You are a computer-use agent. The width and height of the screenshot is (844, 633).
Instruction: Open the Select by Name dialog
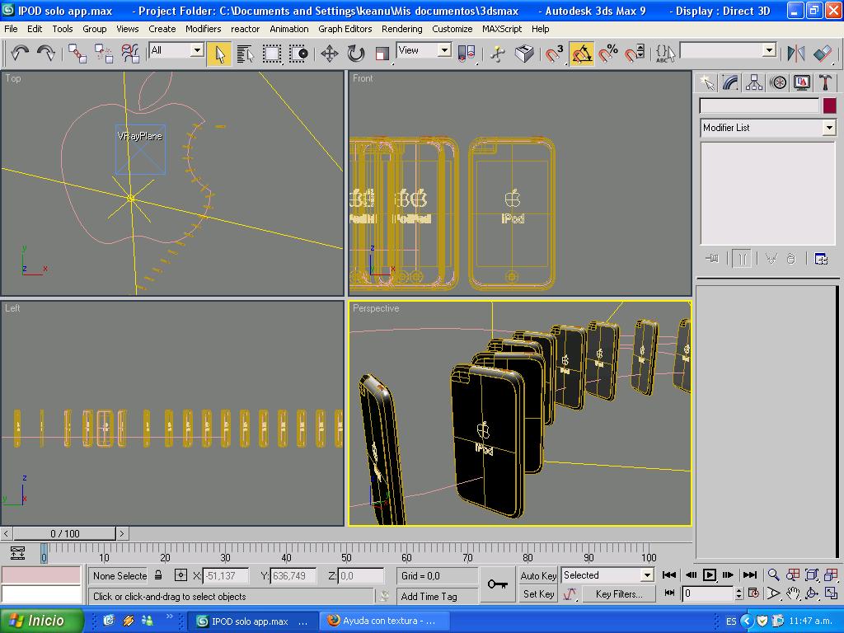(x=245, y=54)
